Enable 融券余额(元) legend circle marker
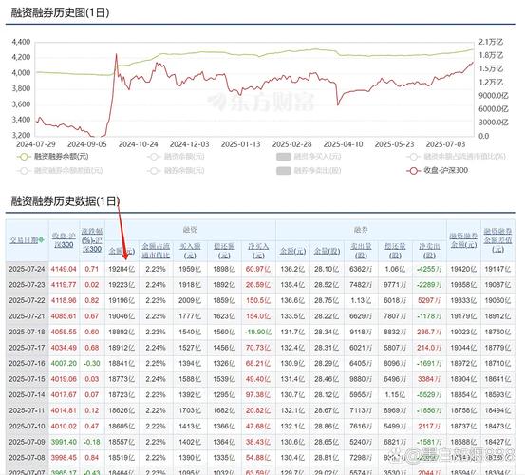The height and width of the screenshot is (475, 525). 176,171
